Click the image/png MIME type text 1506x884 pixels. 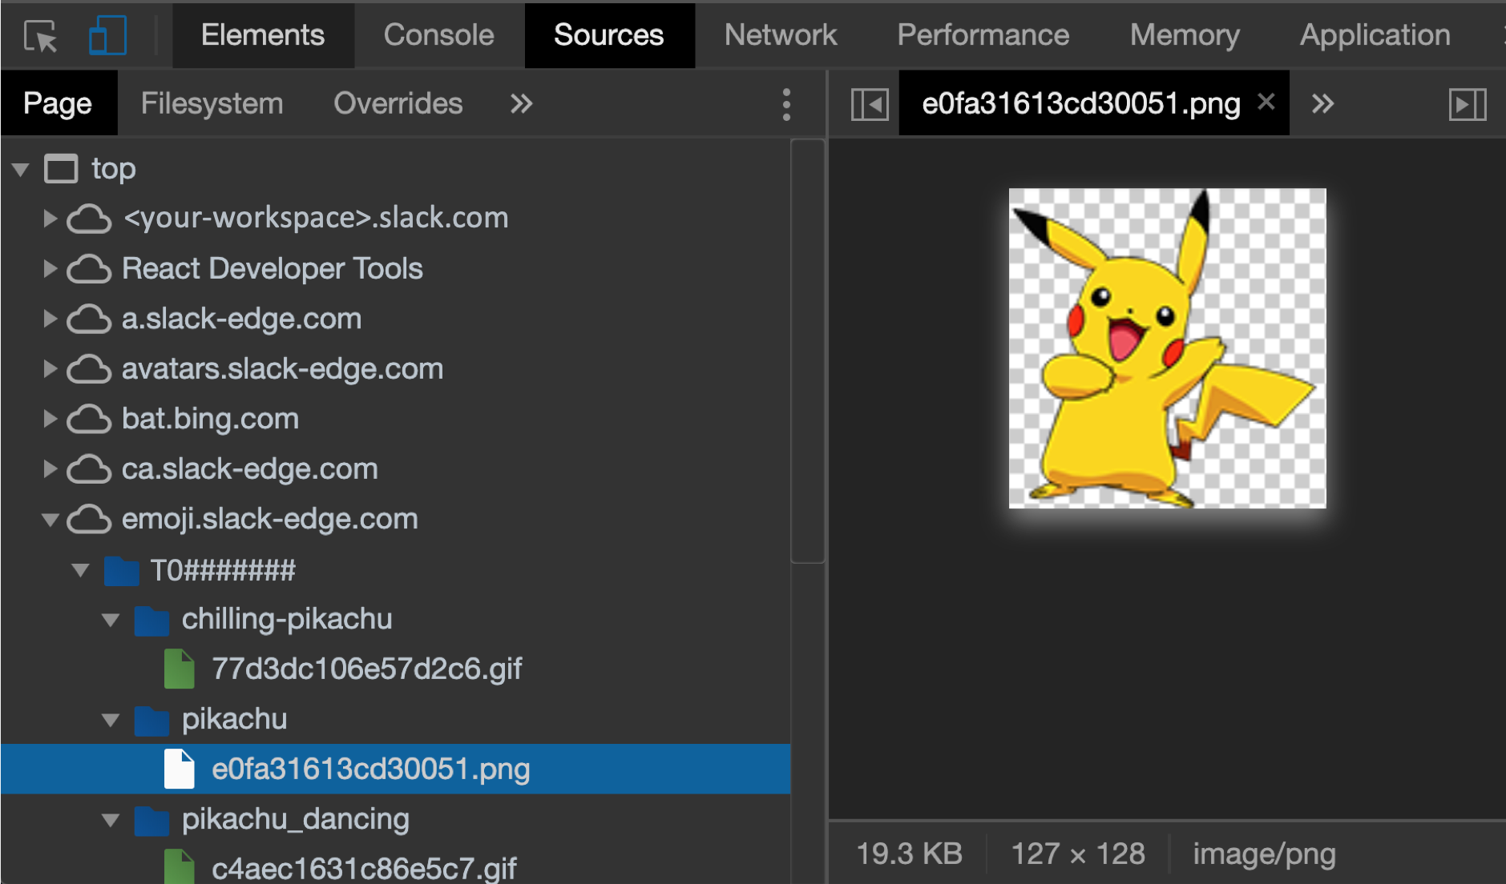tap(1264, 854)
